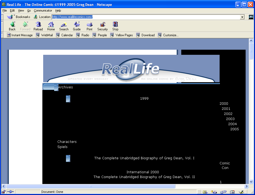Open Calendar from personal toolbar

(65, 35)
